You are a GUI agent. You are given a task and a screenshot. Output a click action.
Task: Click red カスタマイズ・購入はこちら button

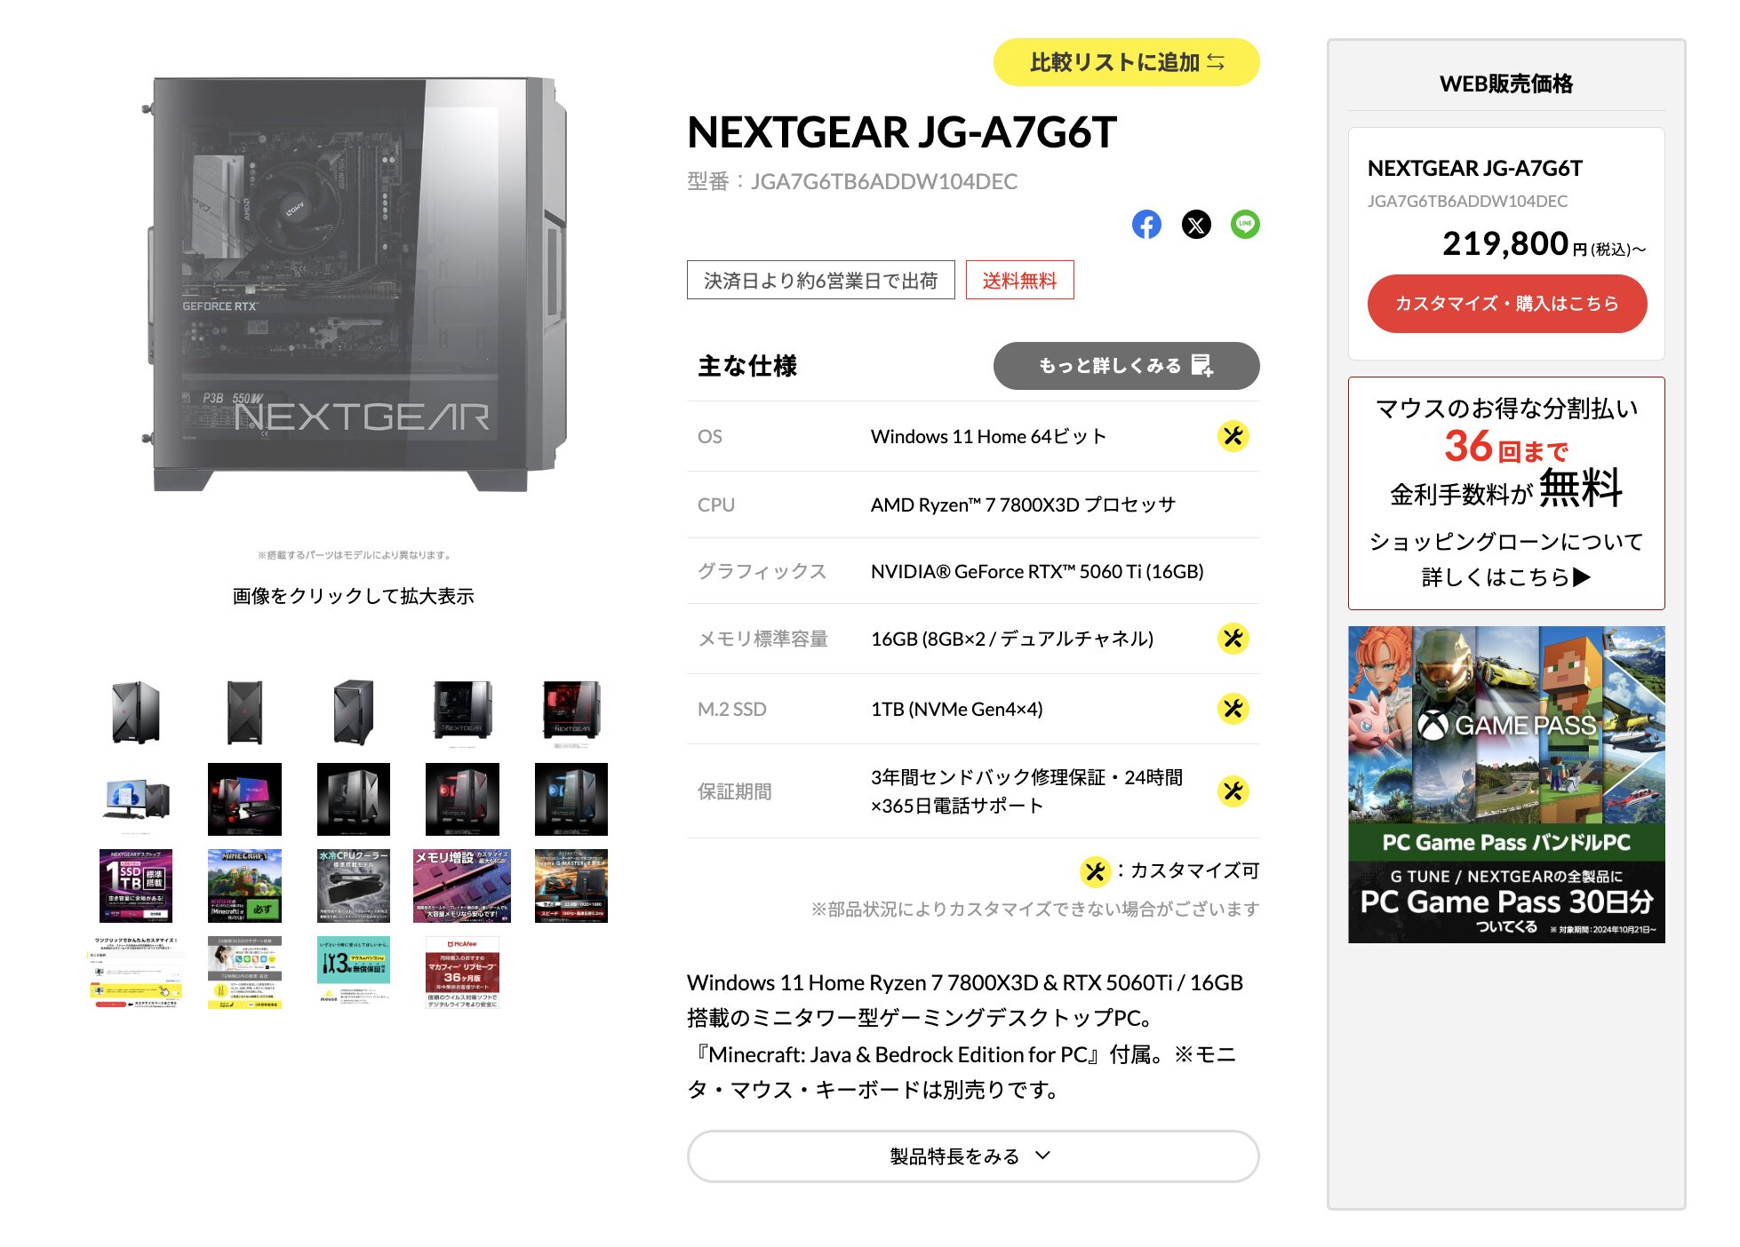1506,304
